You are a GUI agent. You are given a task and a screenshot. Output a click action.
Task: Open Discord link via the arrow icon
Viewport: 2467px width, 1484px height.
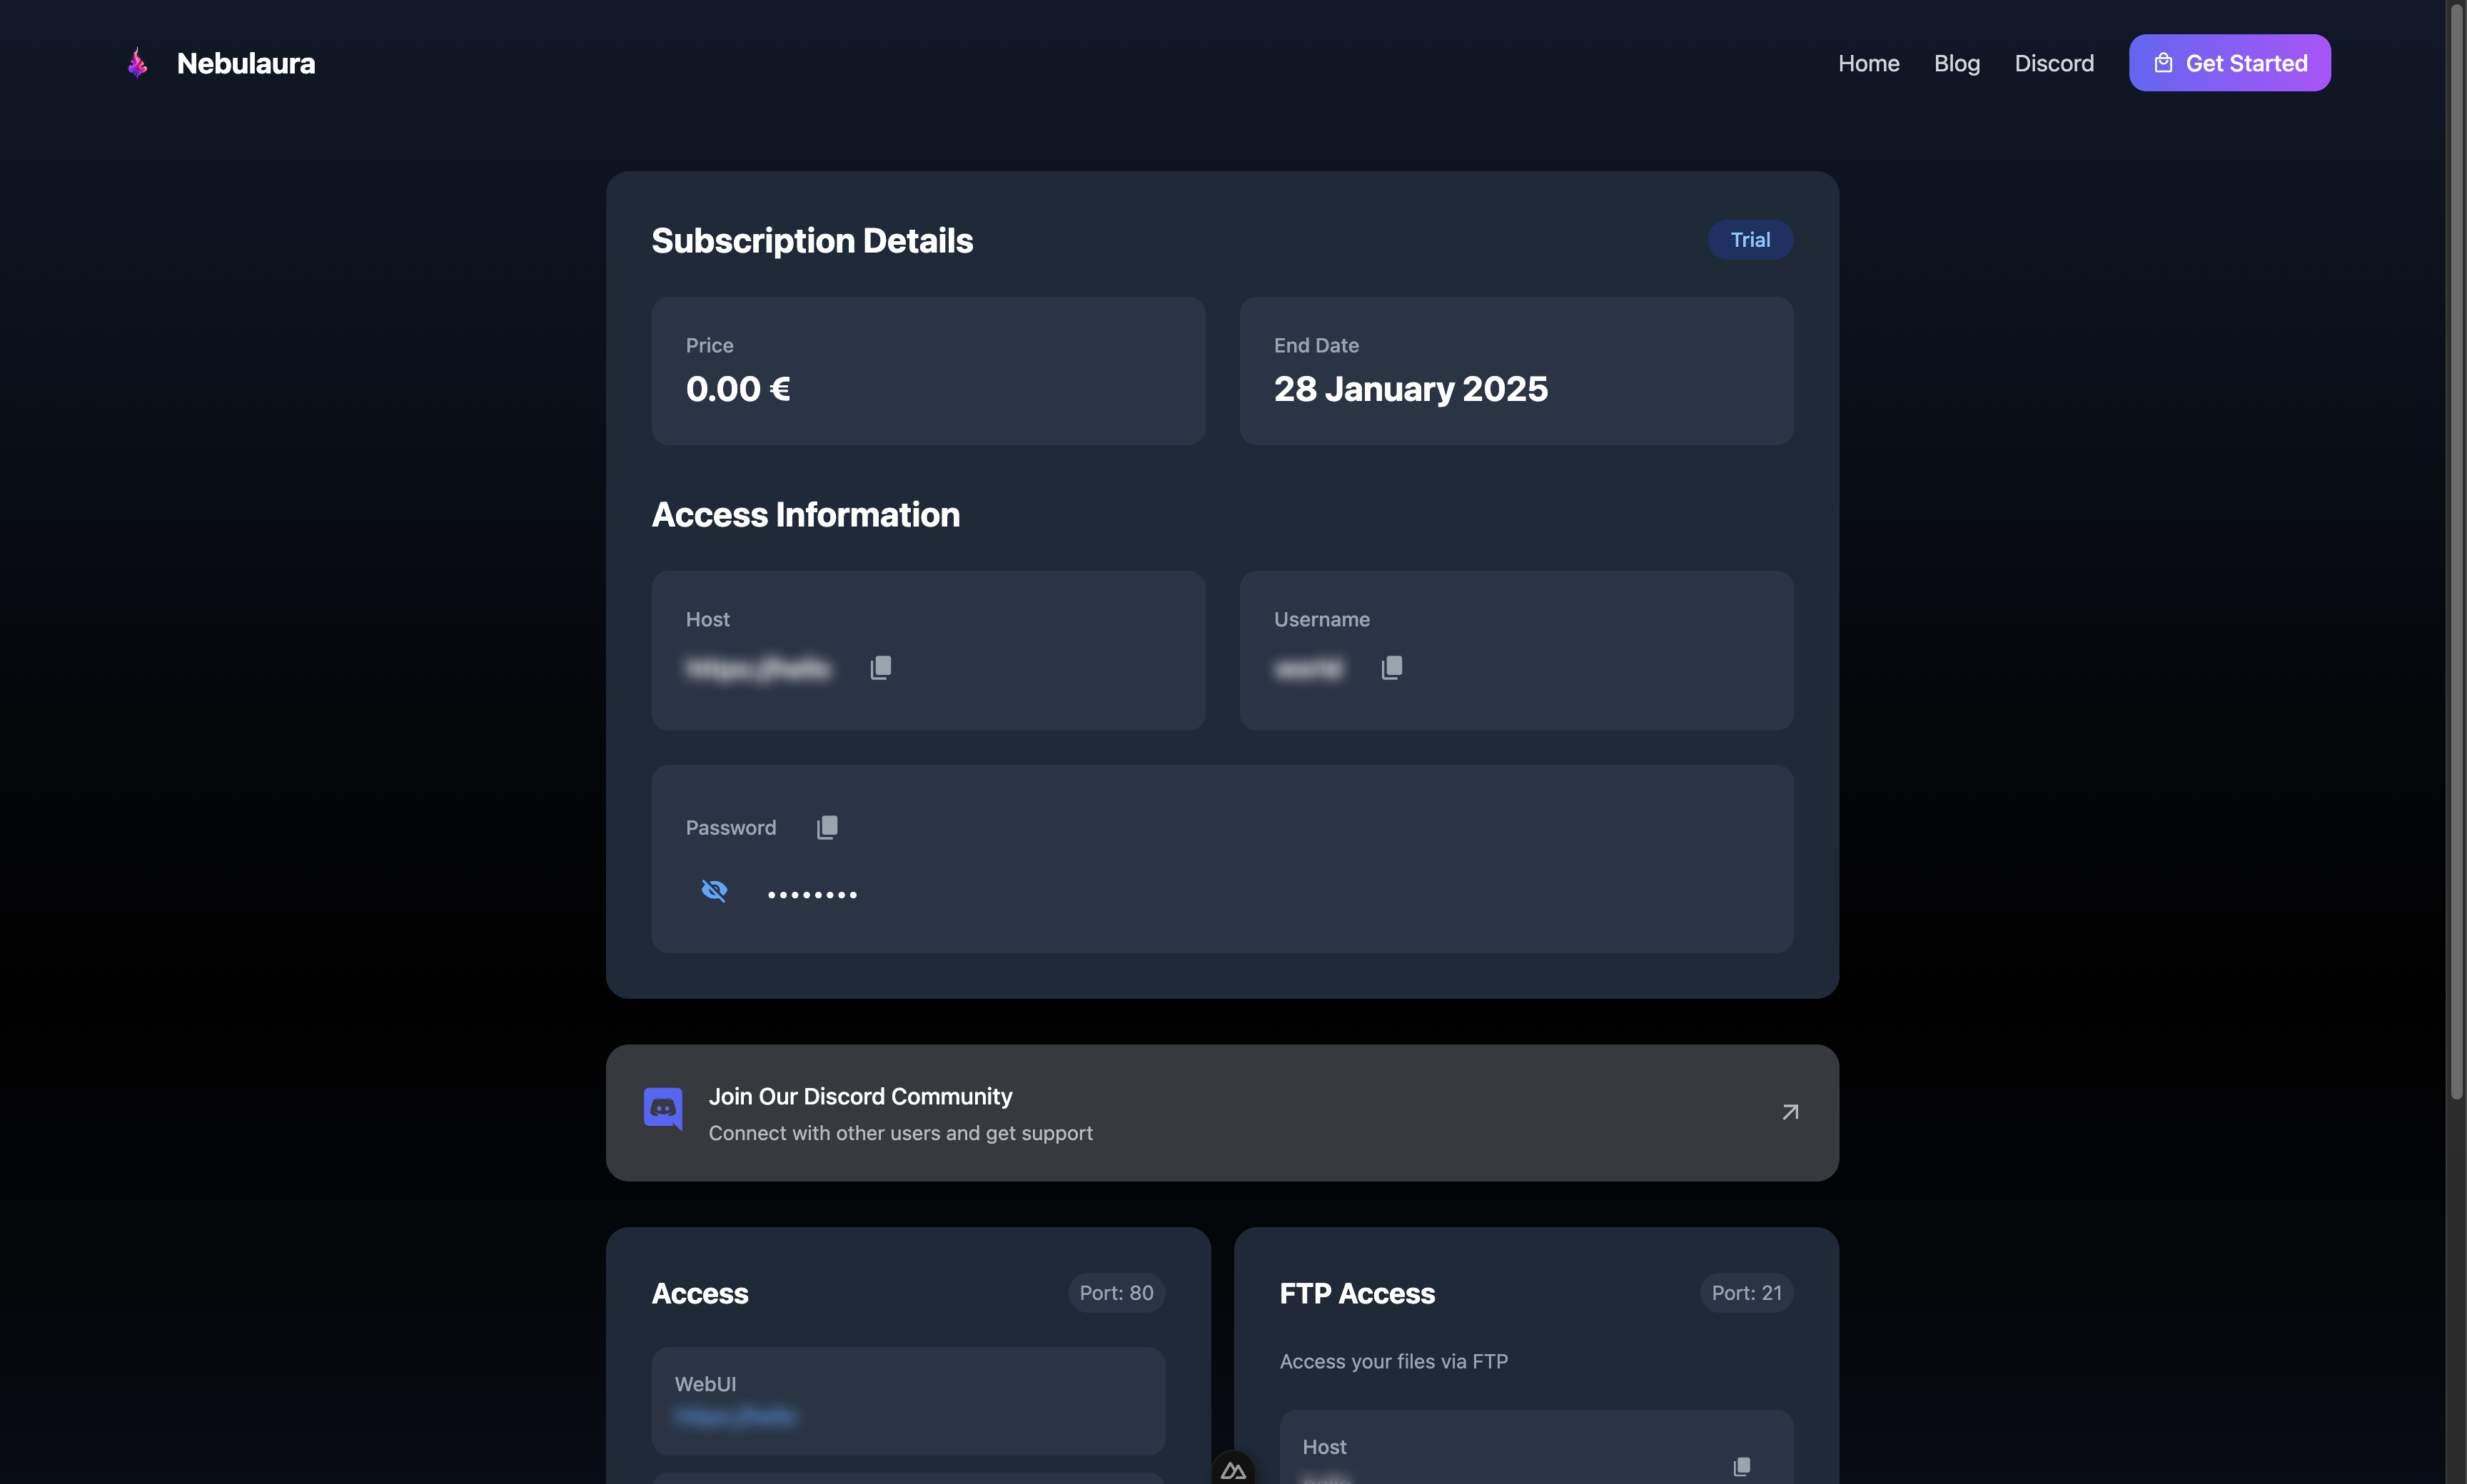click(1790, 1112)
